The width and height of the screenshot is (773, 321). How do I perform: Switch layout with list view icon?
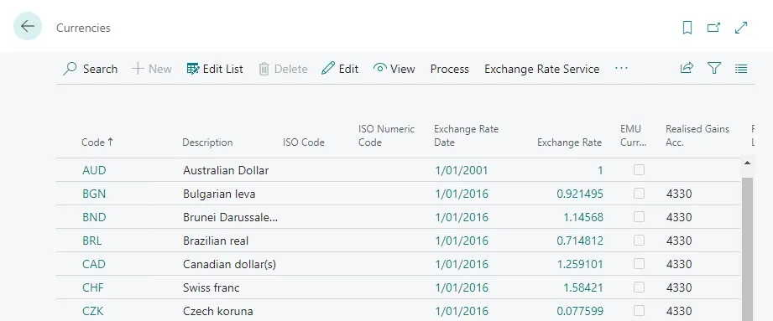point(741,69)
